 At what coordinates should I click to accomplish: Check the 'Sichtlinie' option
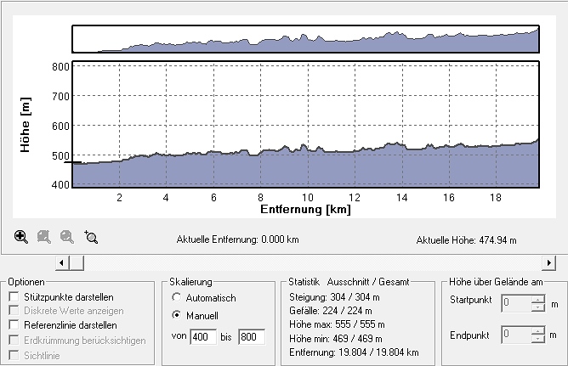(x=13, y=355)
